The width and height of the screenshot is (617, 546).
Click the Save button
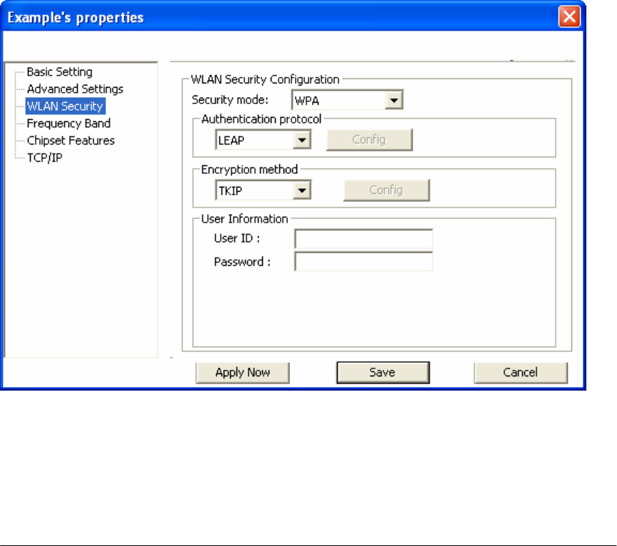tap(383, 372)
